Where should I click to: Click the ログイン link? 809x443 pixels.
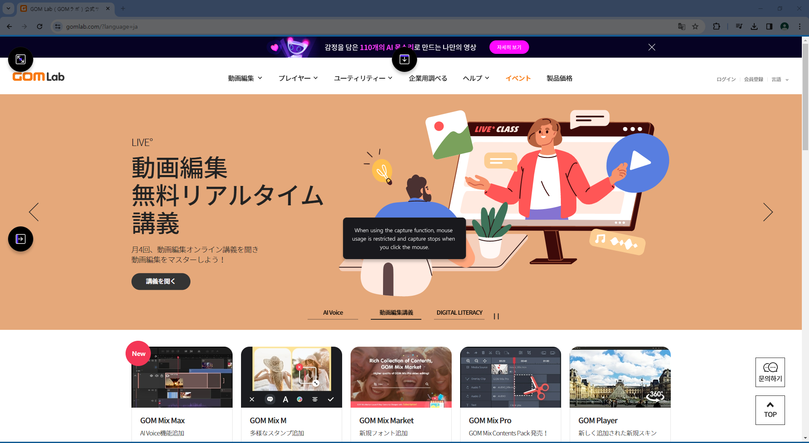(726, 80)
